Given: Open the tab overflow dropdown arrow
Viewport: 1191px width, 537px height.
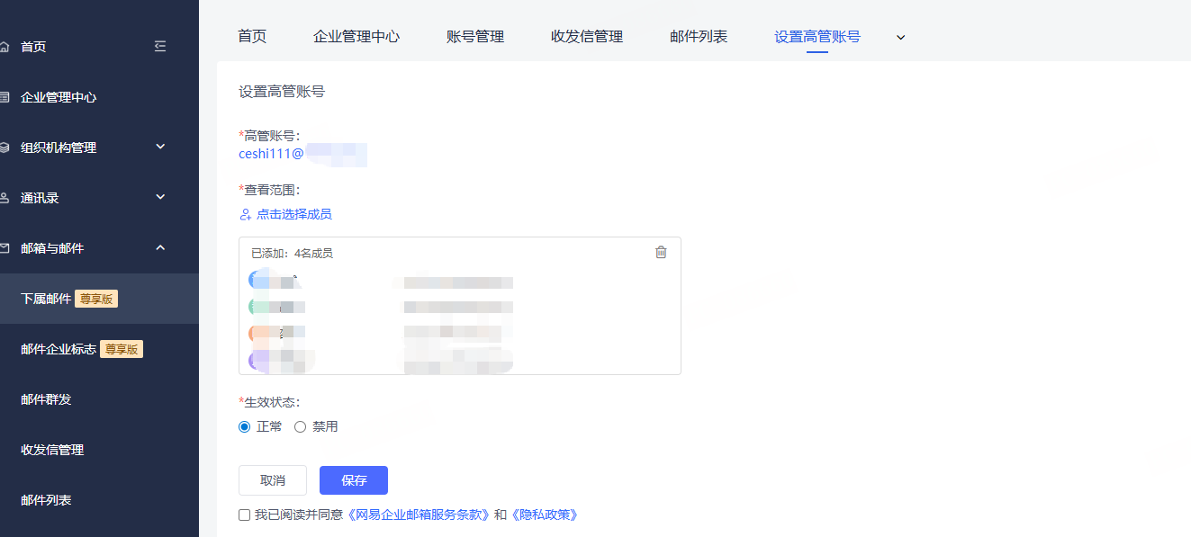Looking at the screenshot, I should (900, 37).
